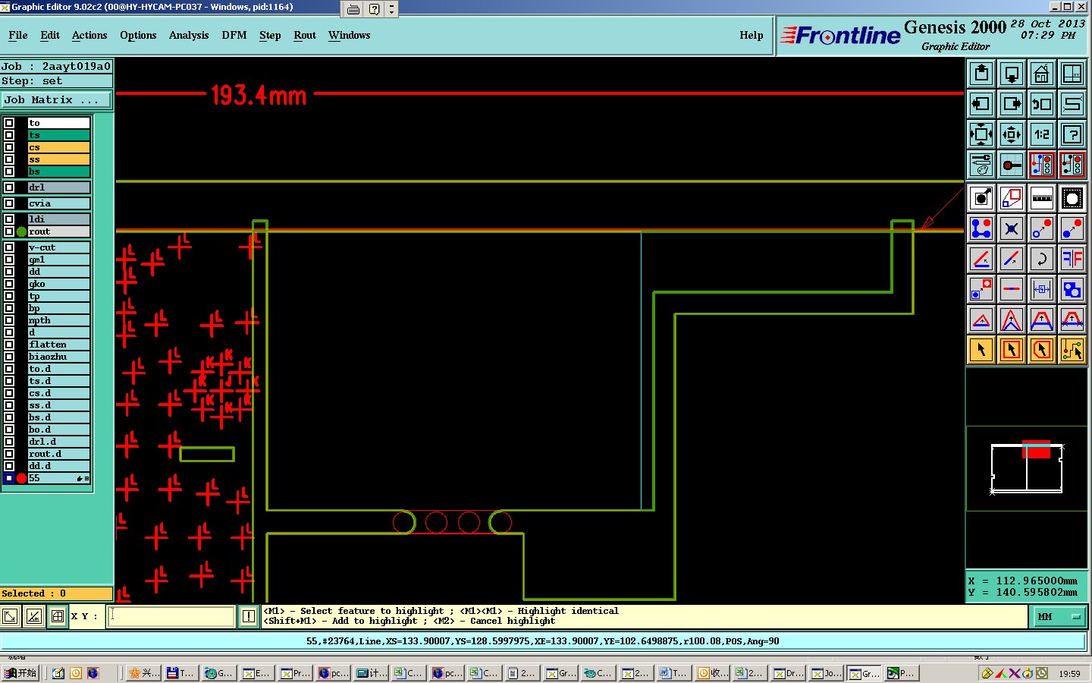Open the Help menu

pyautogui.click(x=752, y=35)
